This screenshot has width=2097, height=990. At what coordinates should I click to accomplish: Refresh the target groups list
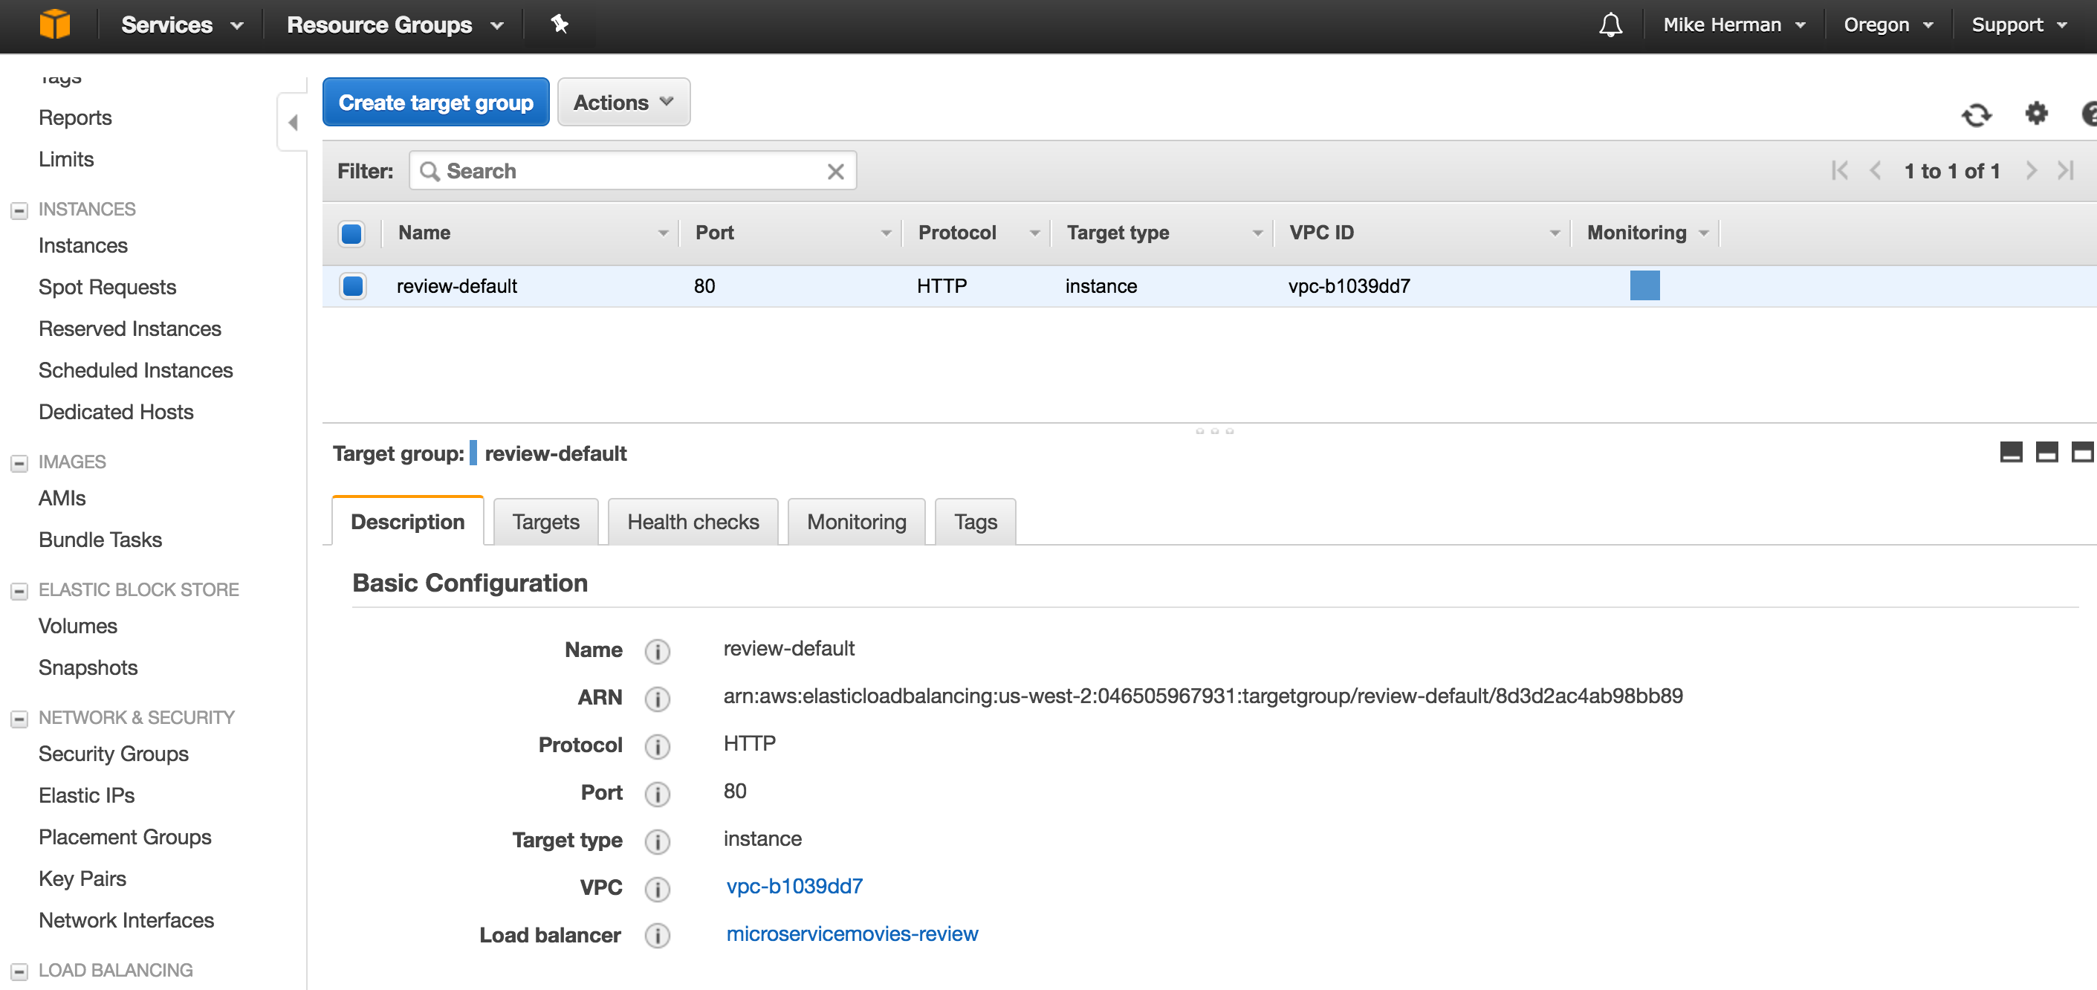[1977, 114]
